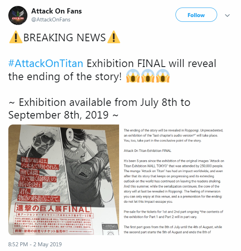Click the last screaming face emoji
This screenshot has height=251, width=241.
tap(163, 76)
